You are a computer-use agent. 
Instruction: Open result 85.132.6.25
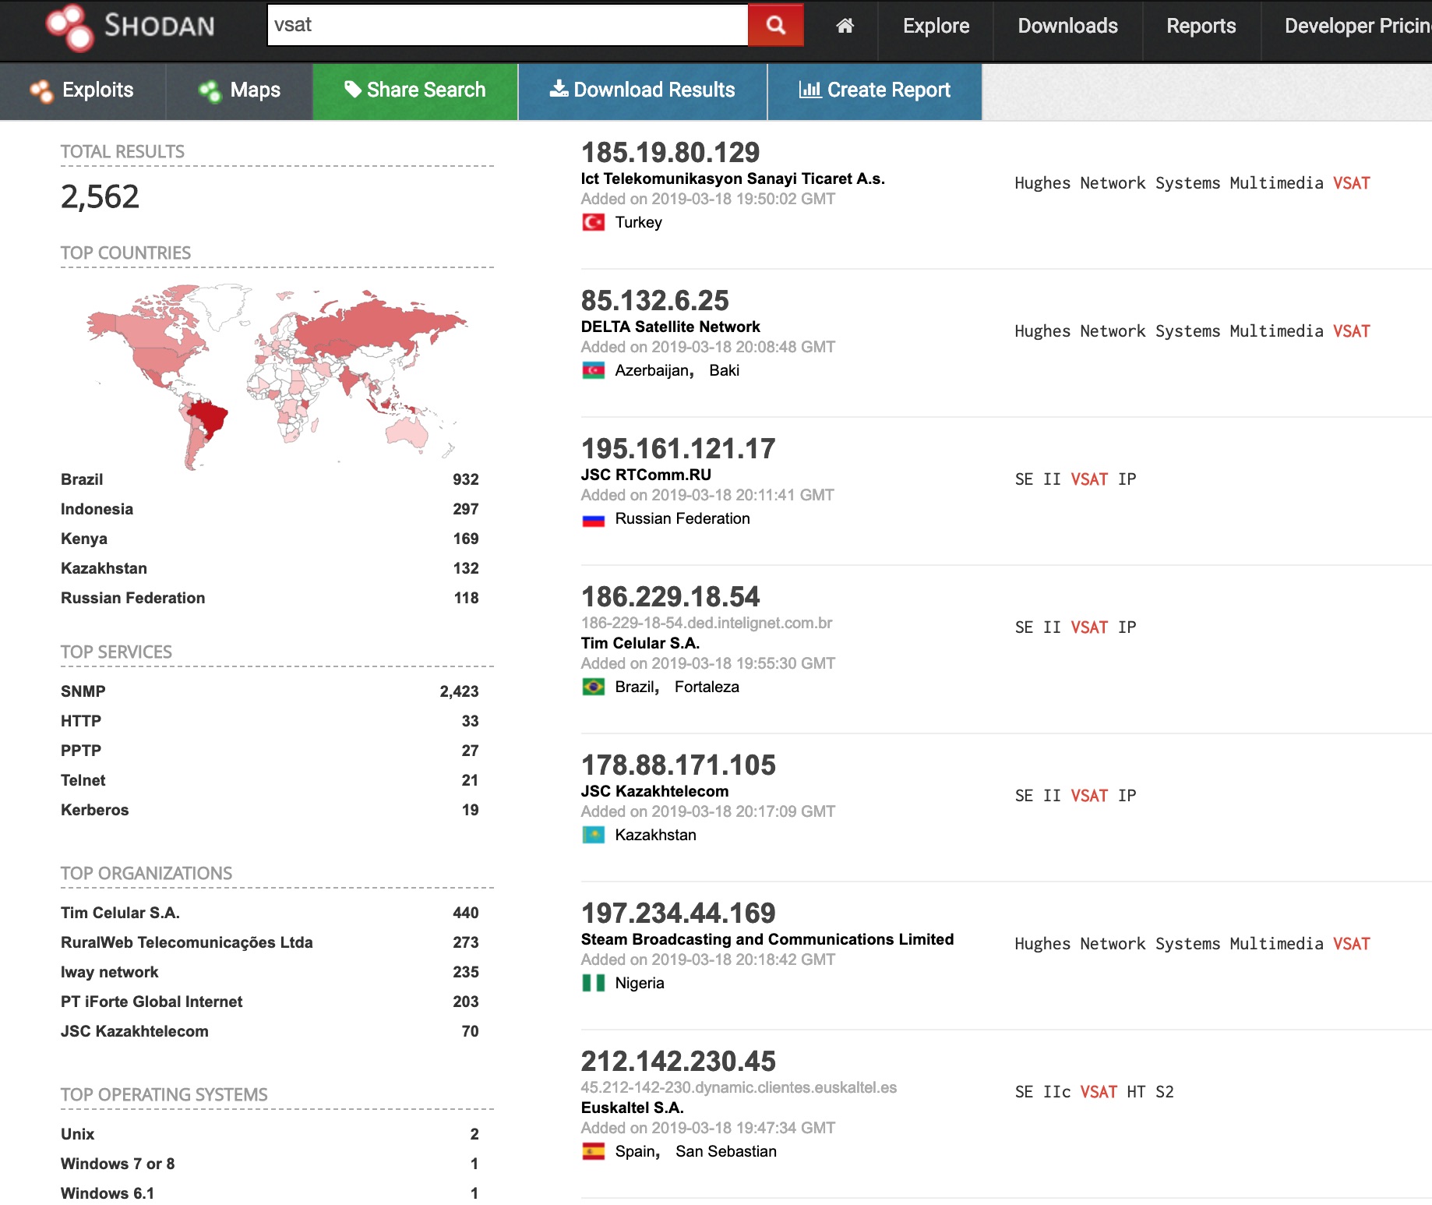(x=655, y=301)
